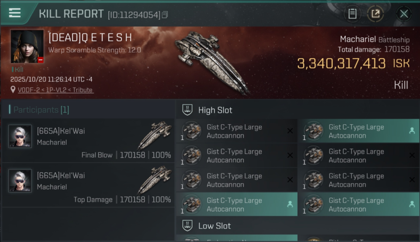Viewport: 420px width, 242px height.
Task: Open Kel'Wai Top Damage participant entry
Action: (x=88, y=185)
